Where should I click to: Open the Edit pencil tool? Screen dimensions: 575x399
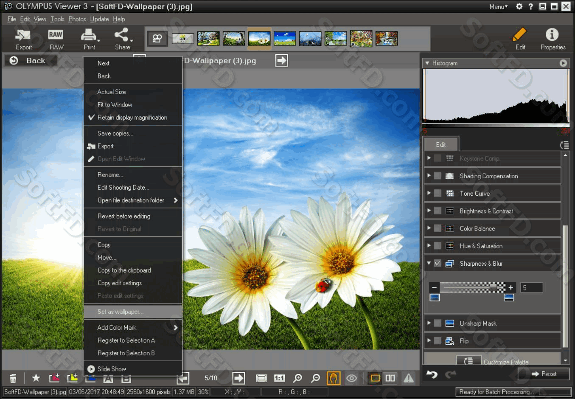520,39
